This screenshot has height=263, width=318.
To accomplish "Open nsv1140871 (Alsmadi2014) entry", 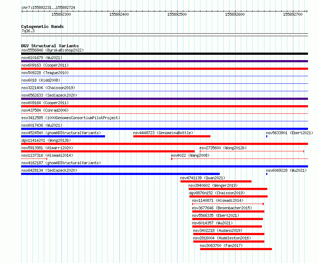I will (x=218, y=200).
